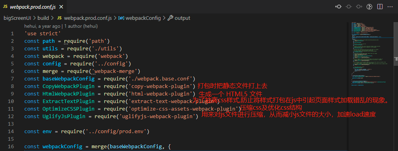Click UglifyJsPlugin identifier
The height and width of the screenshot is (151, 398).
tap(64, 117)
